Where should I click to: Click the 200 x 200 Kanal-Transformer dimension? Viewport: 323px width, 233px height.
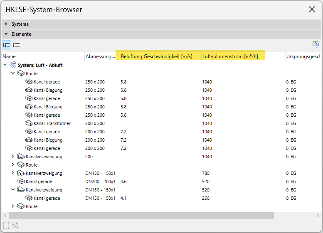coord(95,123)
